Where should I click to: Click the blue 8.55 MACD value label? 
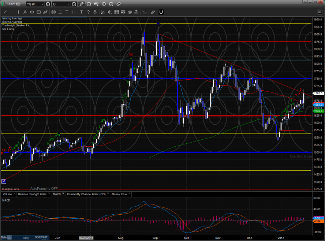pos(318,218)
